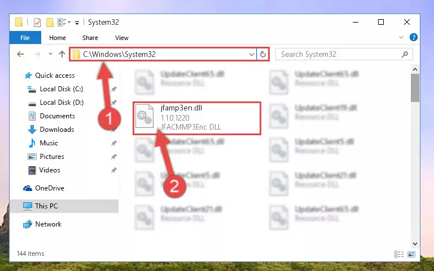Click the magnifier search icon

[405, 55]
